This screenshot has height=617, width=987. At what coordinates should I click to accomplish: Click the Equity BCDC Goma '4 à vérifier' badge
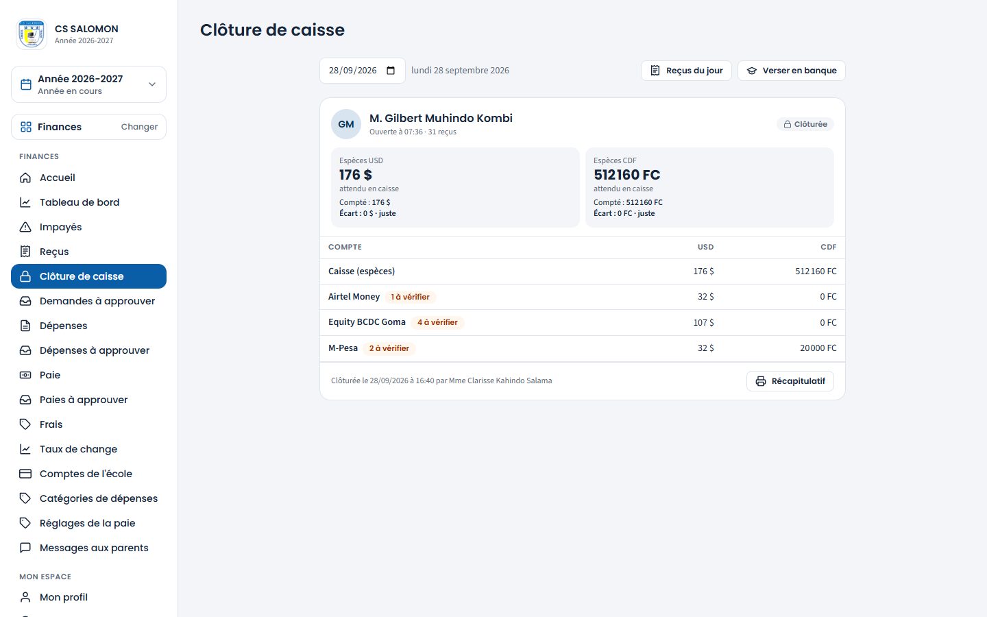tap(437, 322)
